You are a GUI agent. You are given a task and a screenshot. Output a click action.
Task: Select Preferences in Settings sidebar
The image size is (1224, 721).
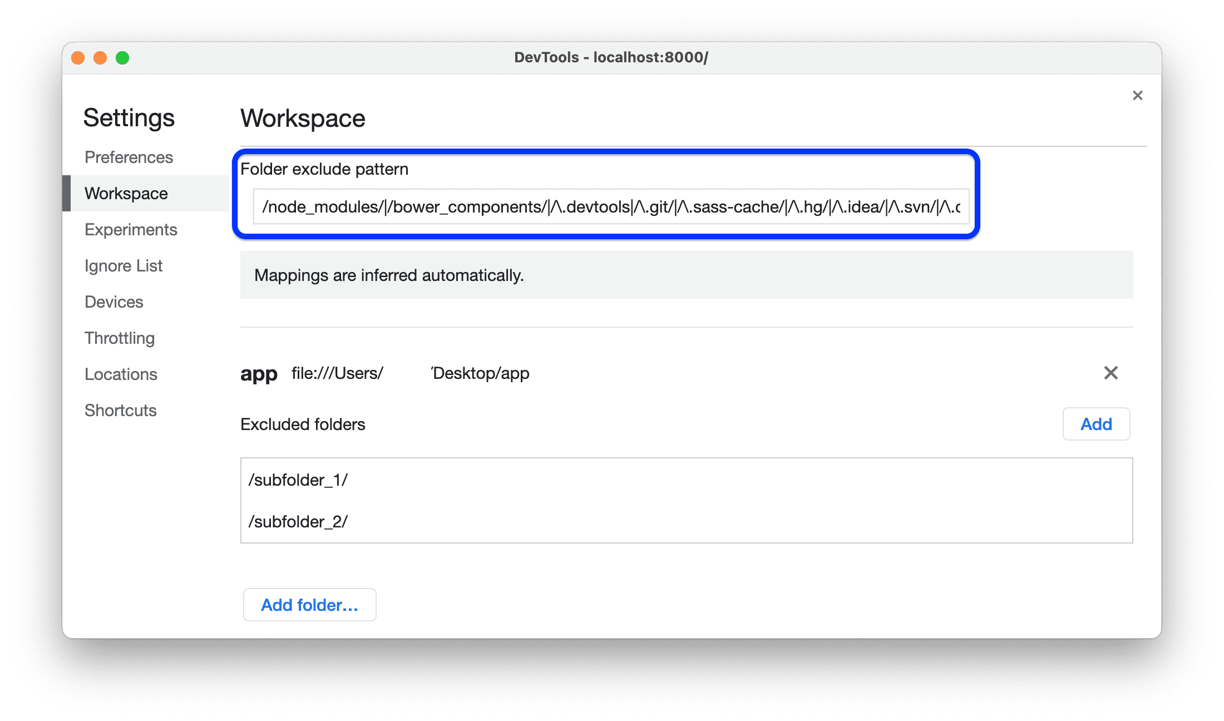(x=131, y=156)
